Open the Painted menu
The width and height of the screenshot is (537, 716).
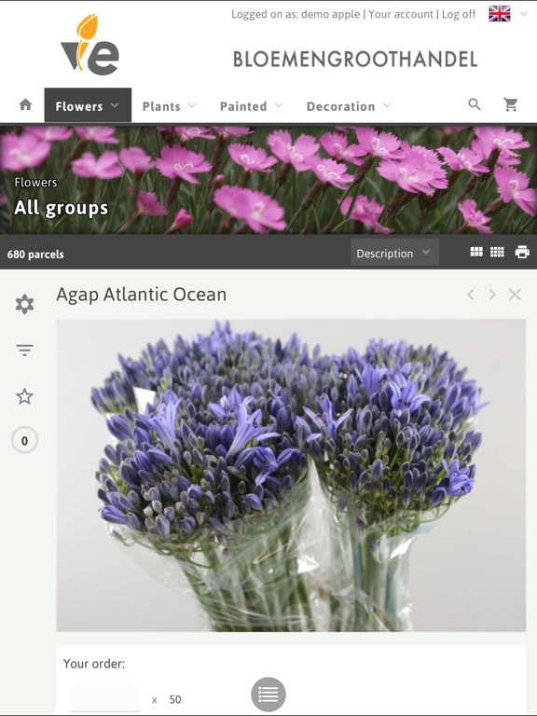click(x=251, y=106)
